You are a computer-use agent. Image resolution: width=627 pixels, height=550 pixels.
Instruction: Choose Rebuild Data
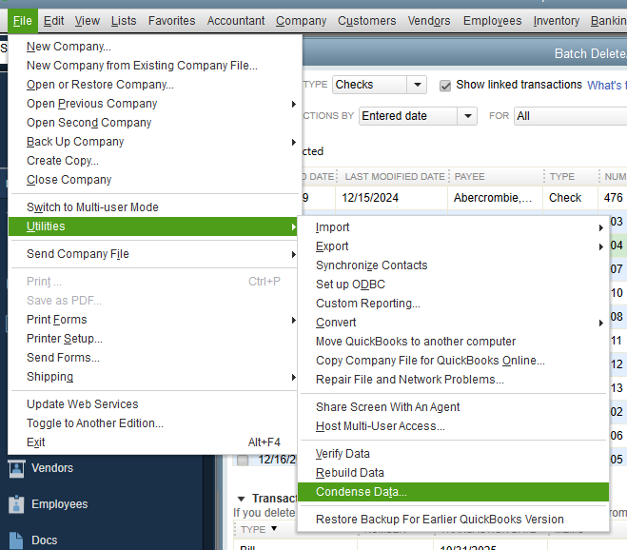[454, 473]
